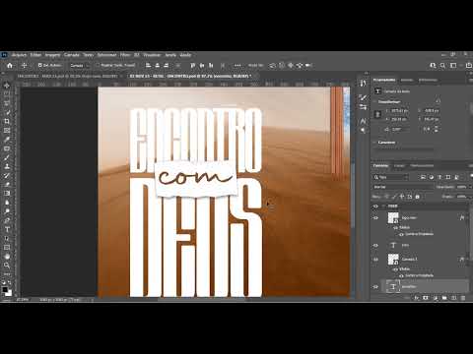Image resolution: width=473 pixels, height=354 pixels.
Task: Select the Lasso tool
Action: 7,103
